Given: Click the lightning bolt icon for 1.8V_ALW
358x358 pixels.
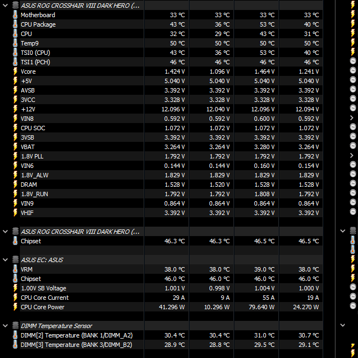Looking at the screenshot, I should pos(15,175).
